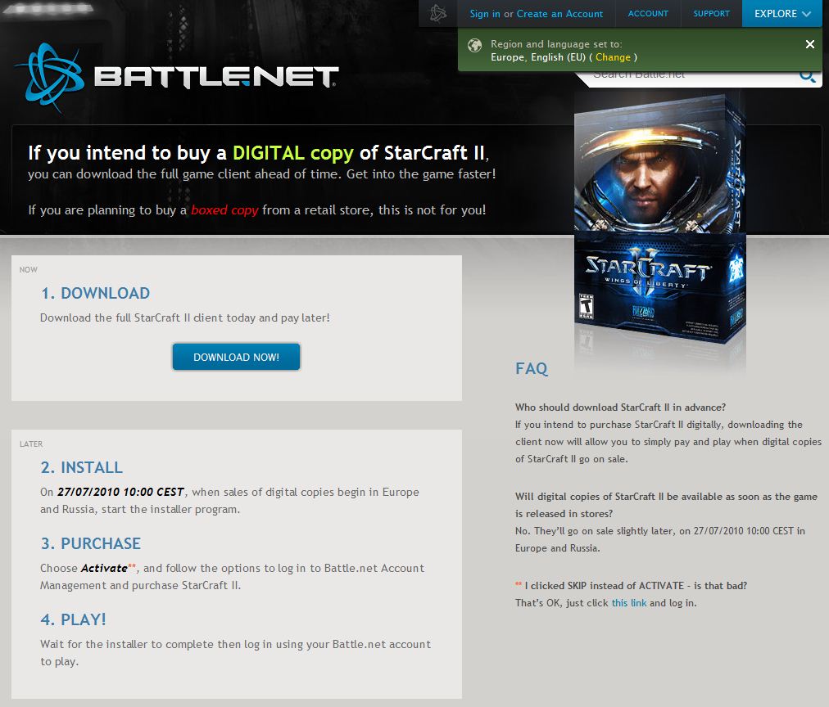Screen dimensions: 829x707
Task: Click the DOWNLOAD NOW! button
Action: 236,357
